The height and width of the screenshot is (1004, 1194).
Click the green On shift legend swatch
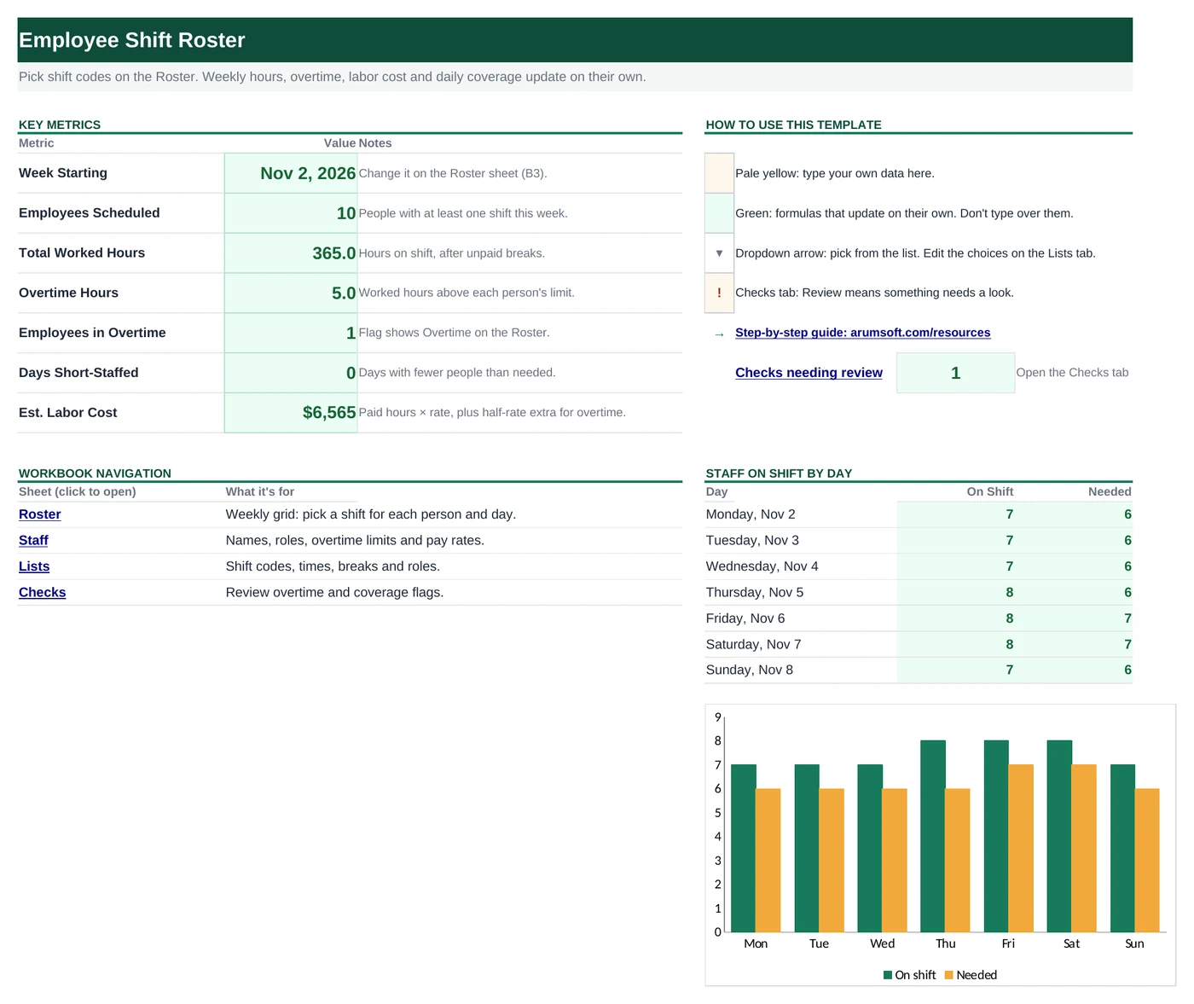(x=888, y=975)
